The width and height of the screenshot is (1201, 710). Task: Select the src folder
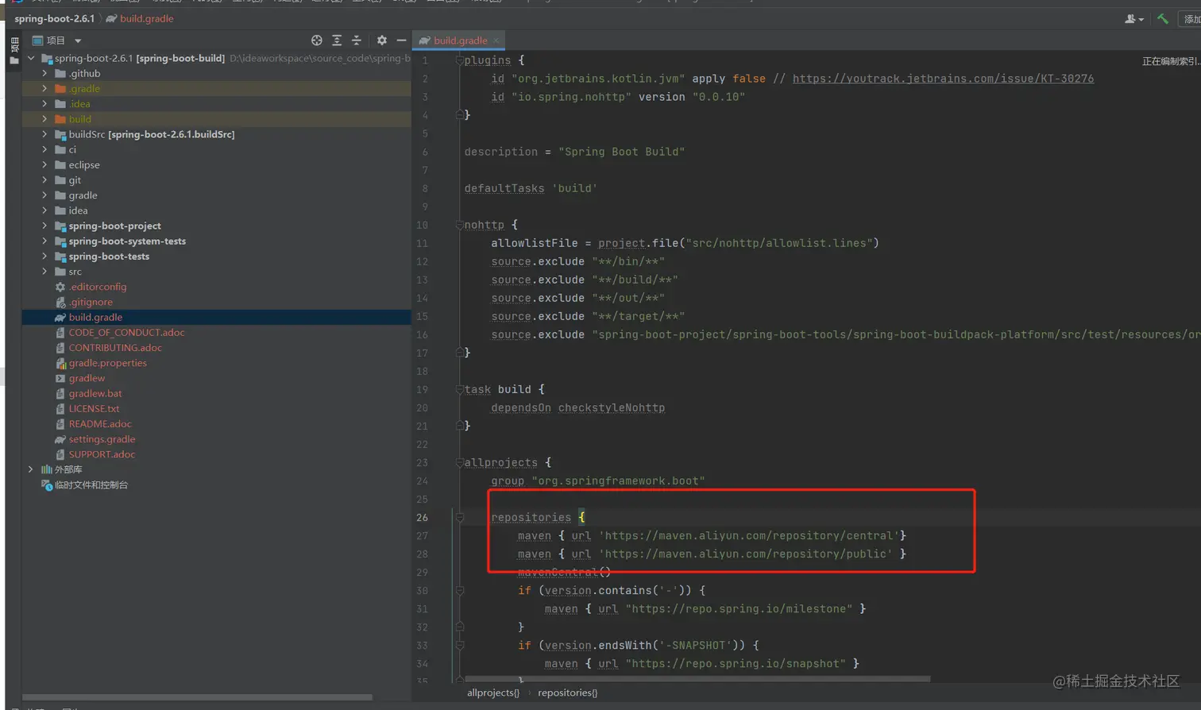pos(75,272)
